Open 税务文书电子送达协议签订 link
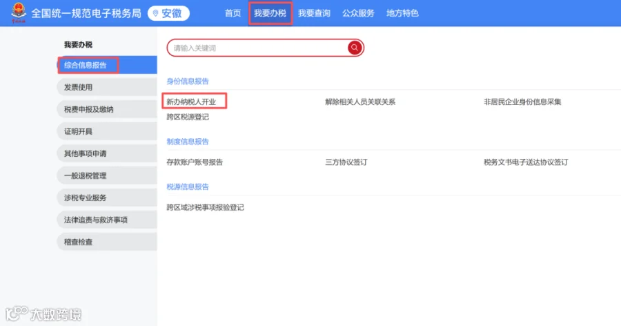Screen dimensions: 621x326 tap(526, 162)
